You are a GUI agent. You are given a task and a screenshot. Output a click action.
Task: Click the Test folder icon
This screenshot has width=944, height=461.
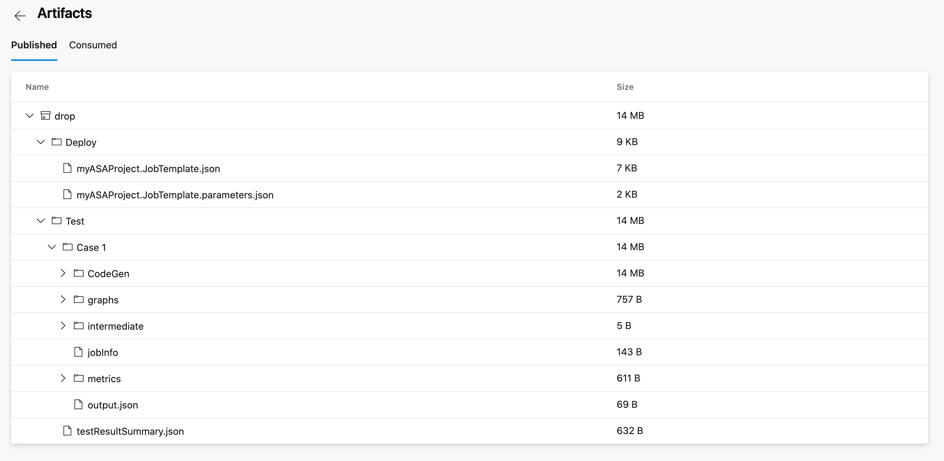pyautogui.click(x=57, y=220)
